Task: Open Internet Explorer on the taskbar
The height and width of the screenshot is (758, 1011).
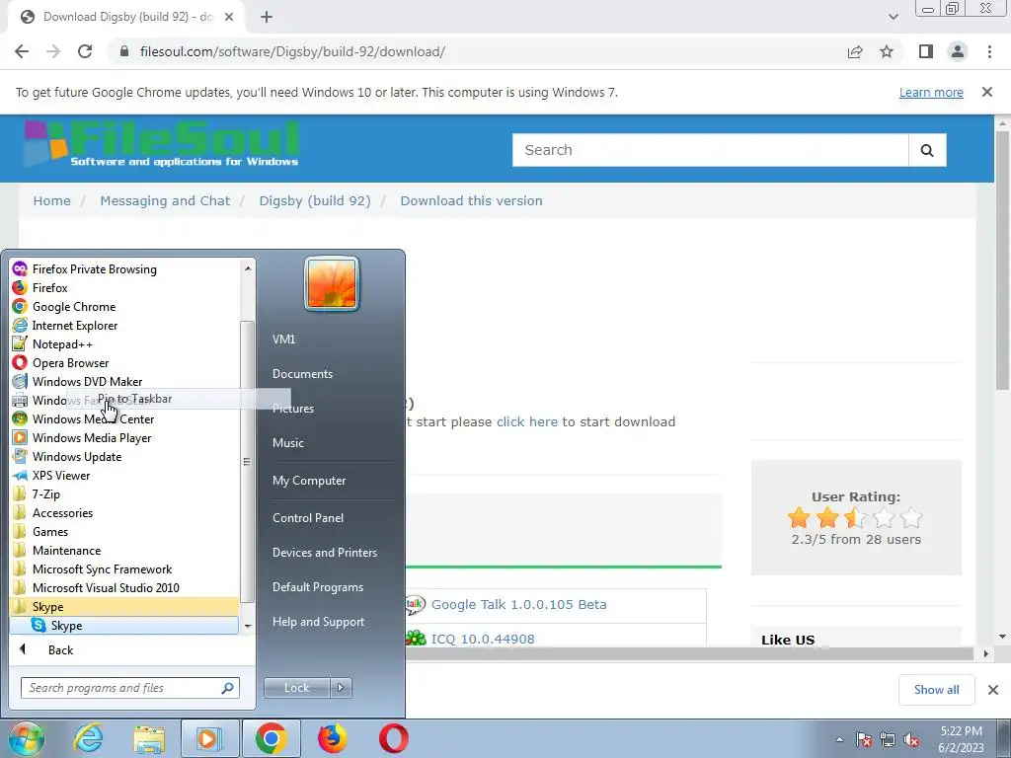Action: 88,738
